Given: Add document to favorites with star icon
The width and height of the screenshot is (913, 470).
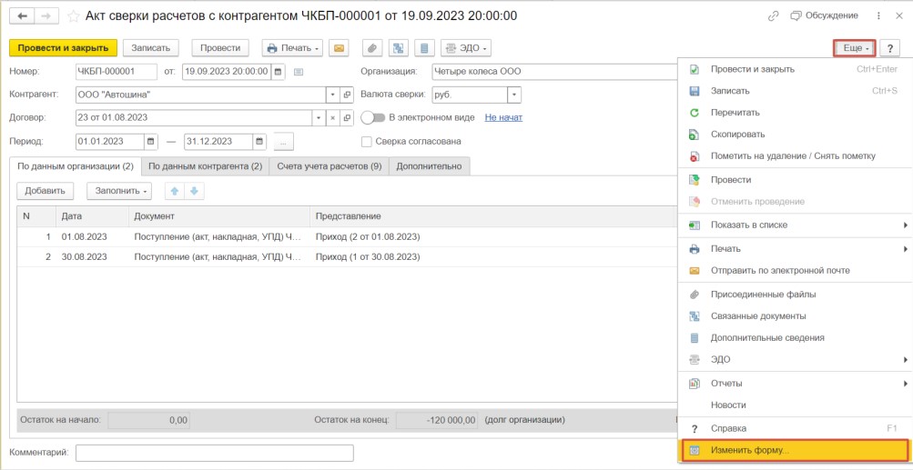Looking at the screenshot, I should (73, 16).
